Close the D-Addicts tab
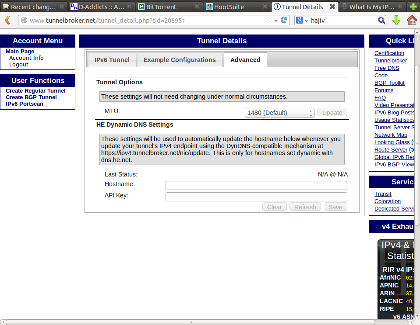Image resolution: width=420 pixels, height=325 pixels. coord(129,7)
